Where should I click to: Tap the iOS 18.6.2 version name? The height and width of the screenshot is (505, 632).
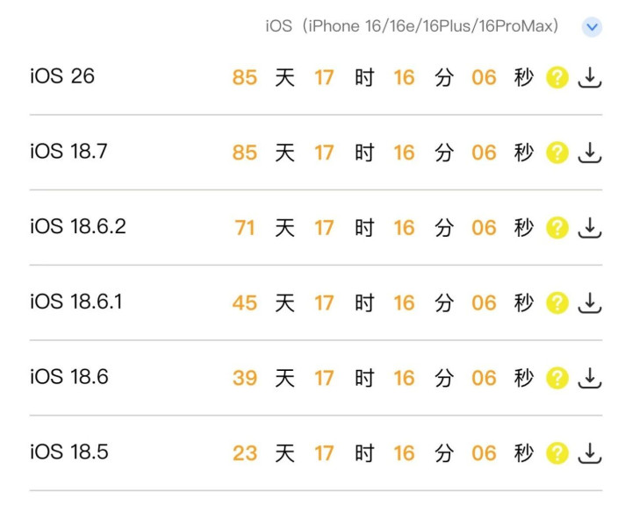click(x=78, y=226)
